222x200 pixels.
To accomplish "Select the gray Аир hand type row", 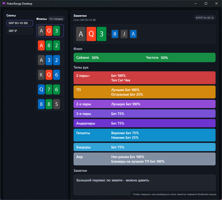I will click(x=144, y=159).
